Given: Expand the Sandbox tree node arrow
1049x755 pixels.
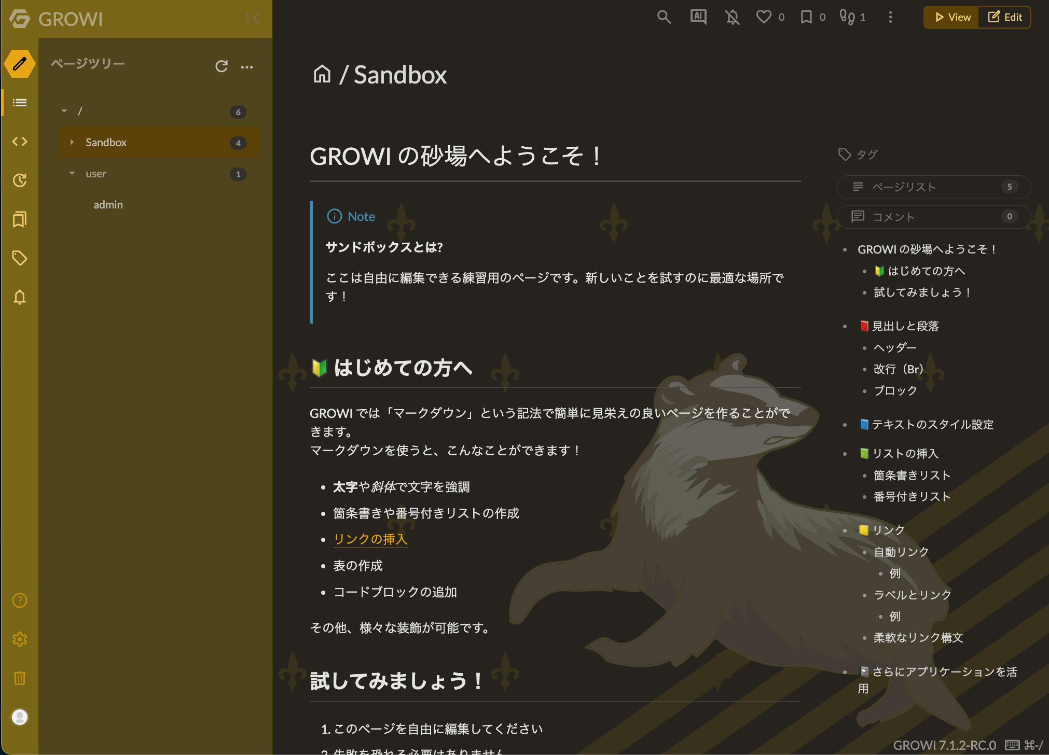Looking at the screenshot, I should coord(72,142).
